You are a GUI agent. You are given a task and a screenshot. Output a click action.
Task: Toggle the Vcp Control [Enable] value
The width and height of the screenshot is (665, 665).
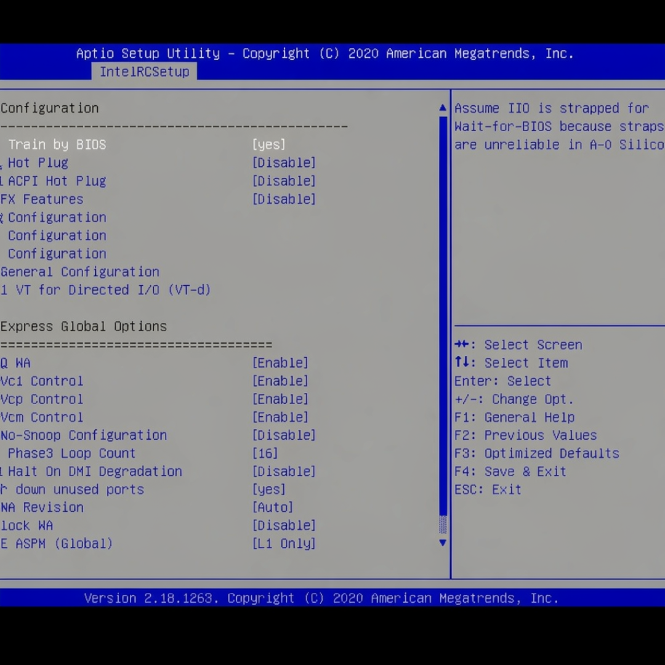click(x=280, y=399)
